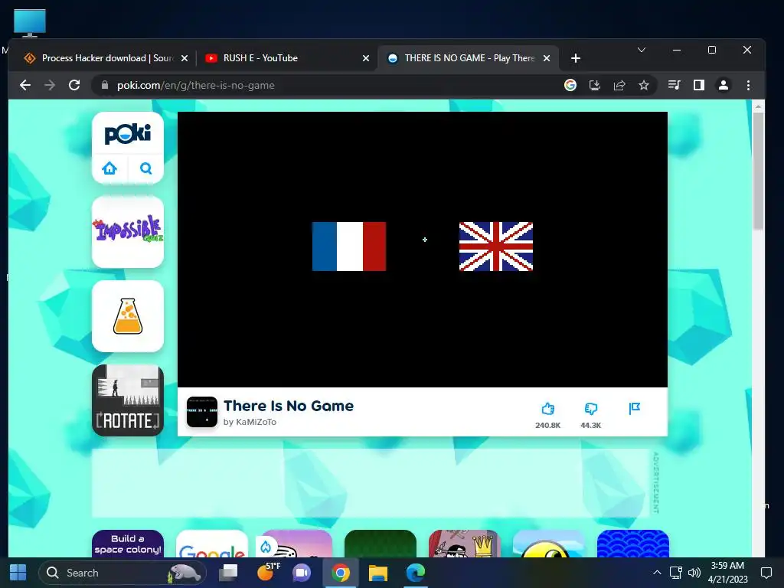Image resolution: width=784 pixels, height=588 pixels.
Task: Open Chrome three-dot menu
Action: (748, 85)
